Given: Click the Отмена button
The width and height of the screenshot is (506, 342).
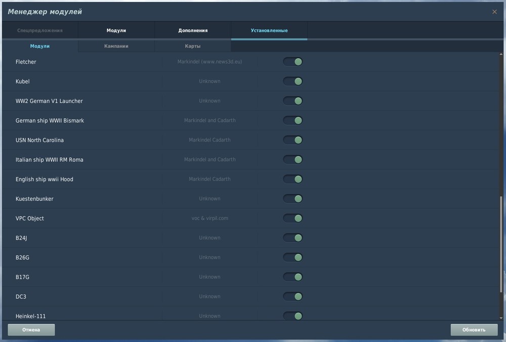Looking at the screenshot, I should [x=31, y=330].
